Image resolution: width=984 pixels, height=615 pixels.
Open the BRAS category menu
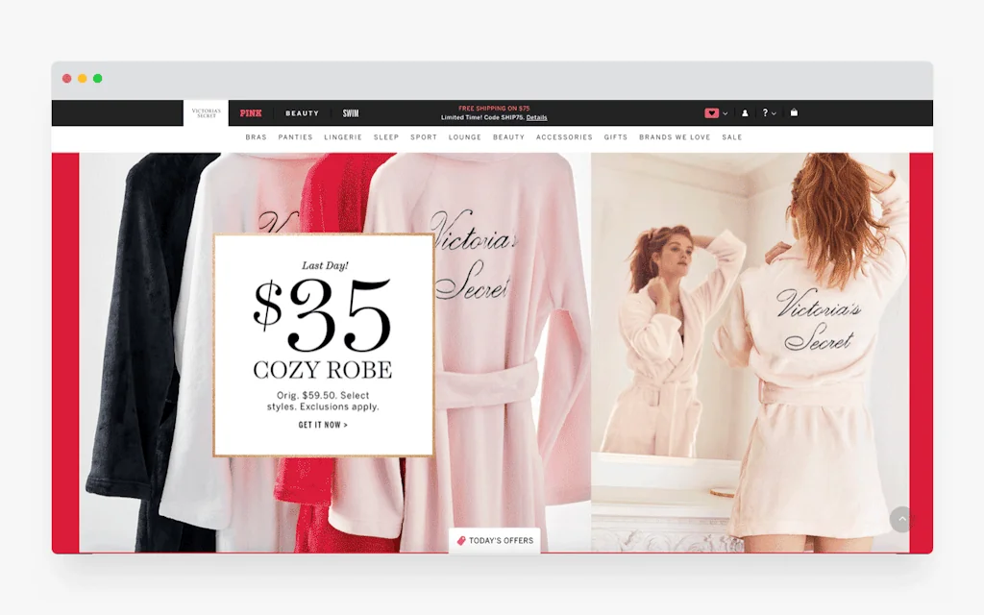pyautogui.click(x=257, y=136)
